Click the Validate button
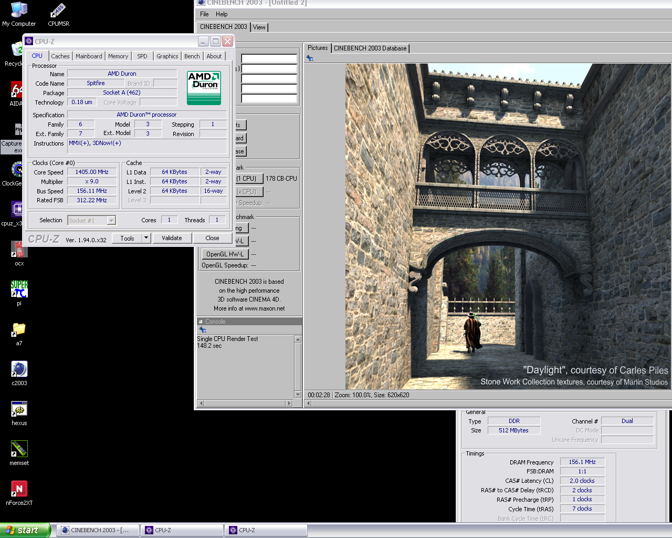Screen dimensions: 672x538 tap(172, 238)
